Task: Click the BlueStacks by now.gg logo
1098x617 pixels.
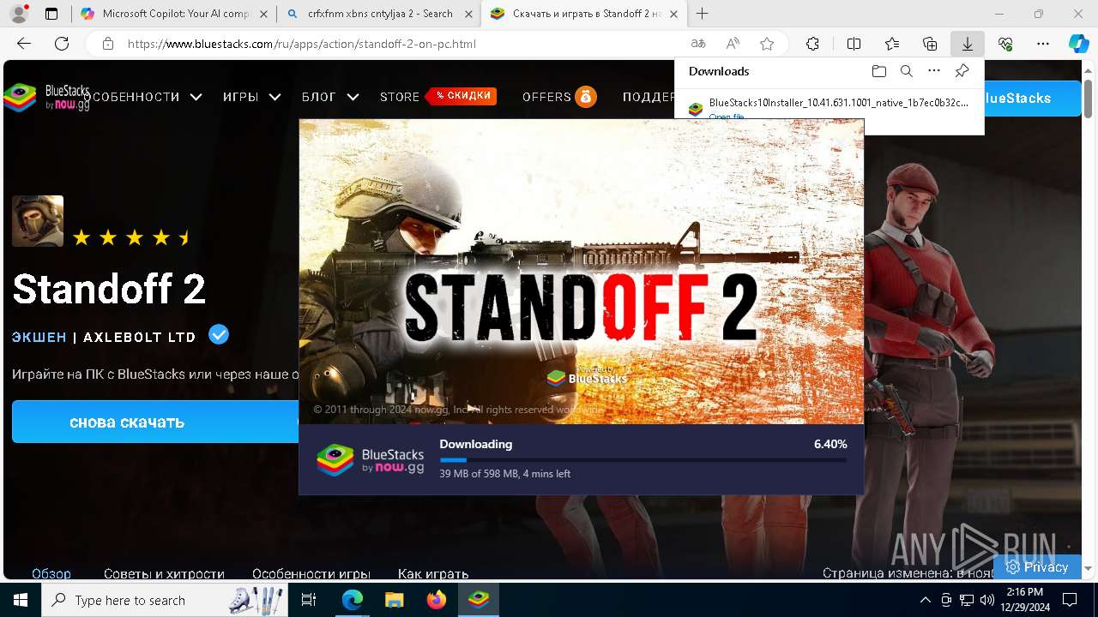Action: pos(46,98)
